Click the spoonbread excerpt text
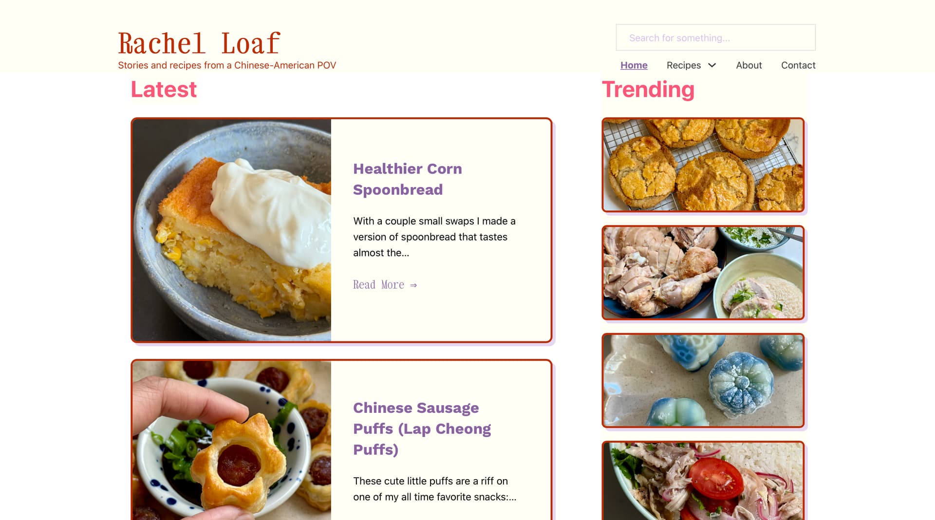The width and height of the screenshot is (935, 520). point(434,237)
